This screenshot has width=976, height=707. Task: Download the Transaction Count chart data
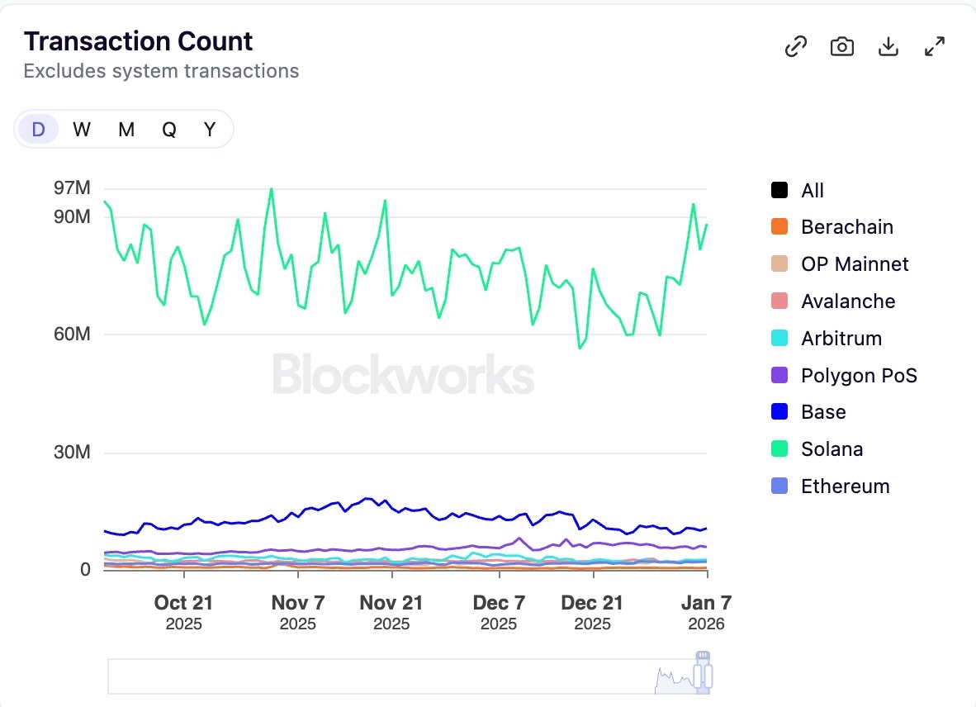888,47
